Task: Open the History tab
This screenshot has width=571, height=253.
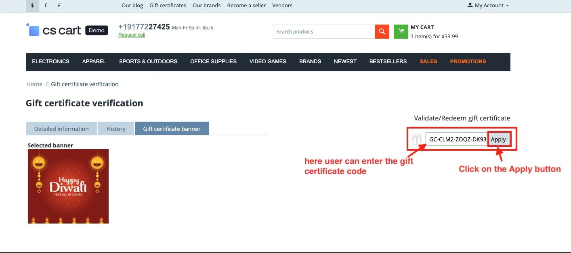Action: (116, 129)
